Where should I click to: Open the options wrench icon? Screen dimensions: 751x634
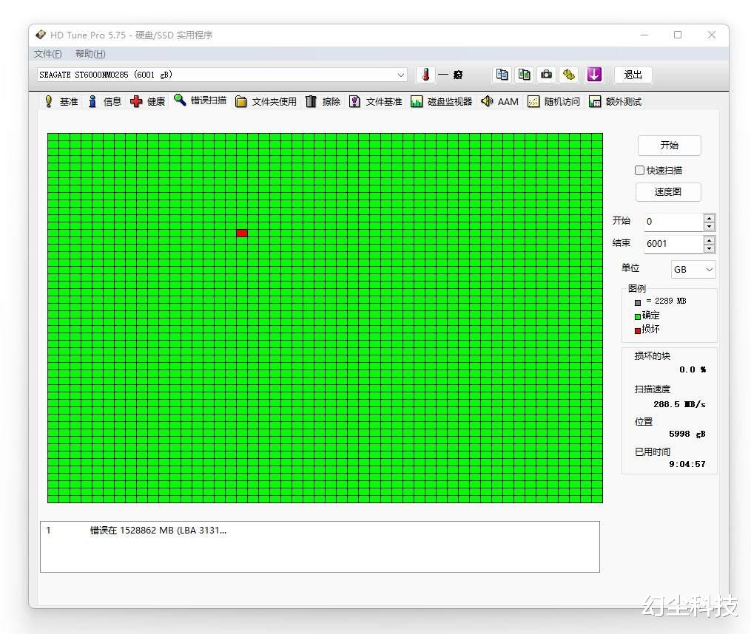(569, 75)
